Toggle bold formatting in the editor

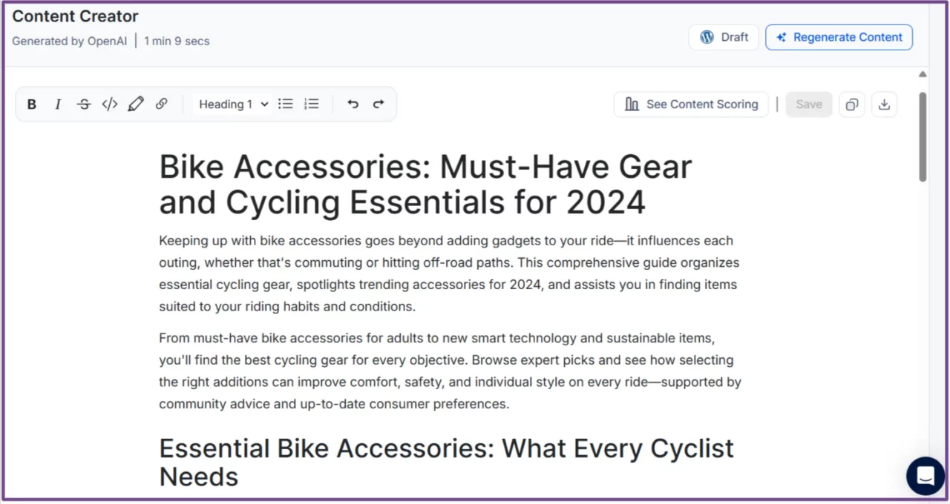point(31,104)
